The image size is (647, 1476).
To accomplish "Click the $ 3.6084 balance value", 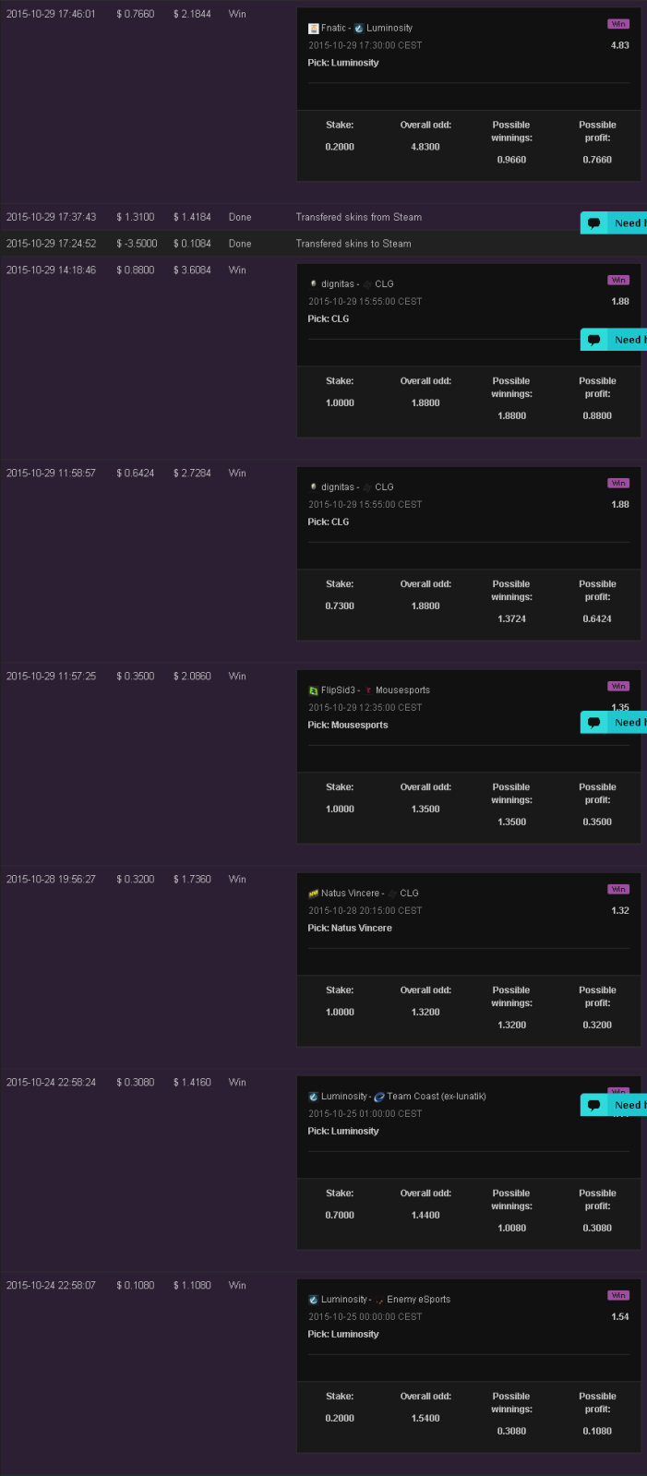I will pyautogui.click(x=192, y=270).
